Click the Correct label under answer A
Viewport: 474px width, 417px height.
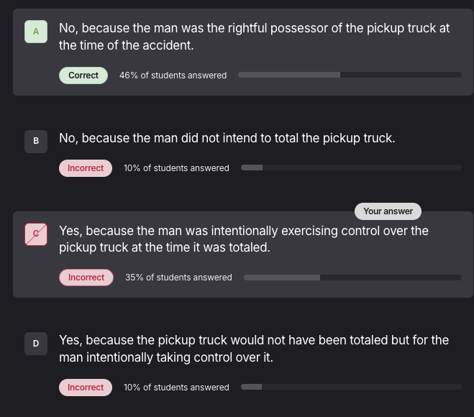(83, 75)
